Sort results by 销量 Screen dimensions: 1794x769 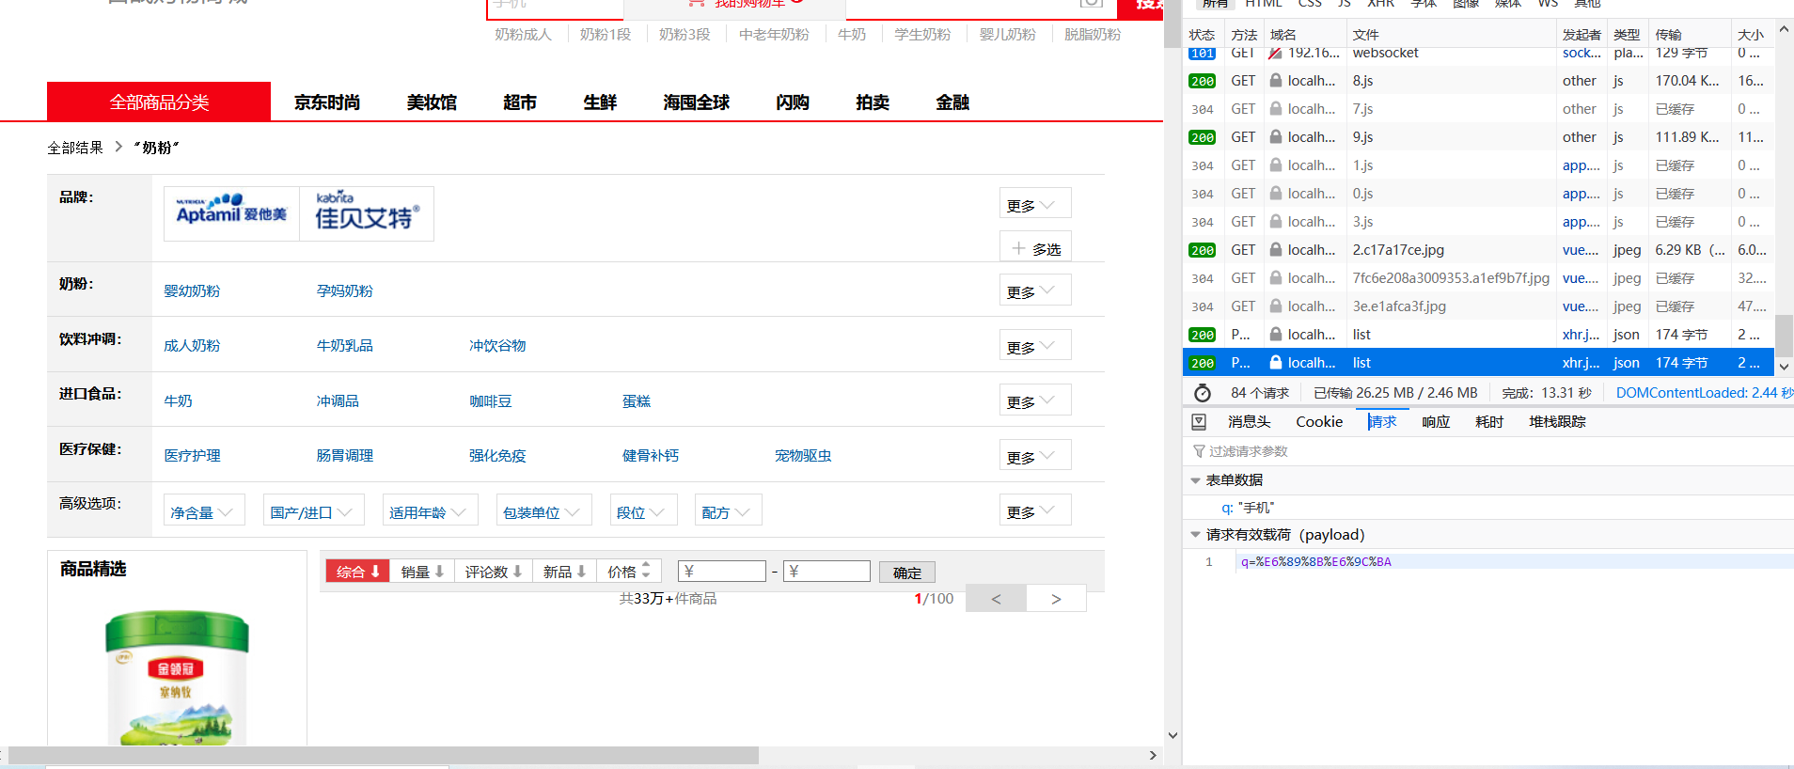pyautogui.click(x=421, y=572)
